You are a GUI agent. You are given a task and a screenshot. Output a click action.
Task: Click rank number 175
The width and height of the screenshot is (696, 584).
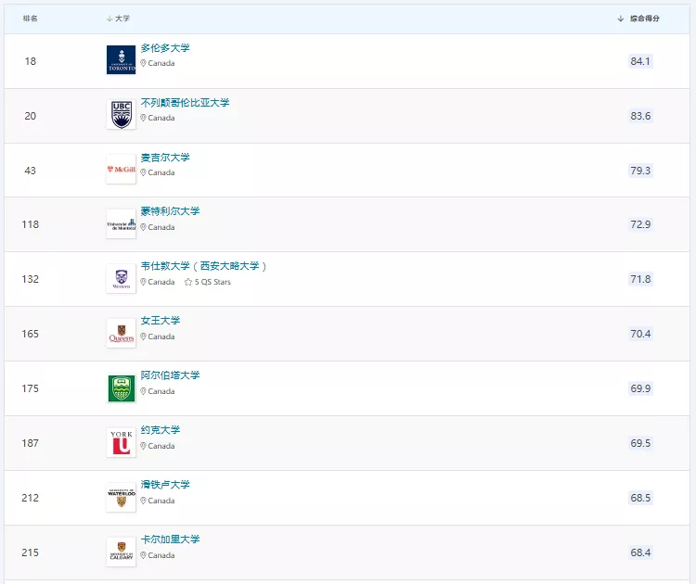coord(31,388)
